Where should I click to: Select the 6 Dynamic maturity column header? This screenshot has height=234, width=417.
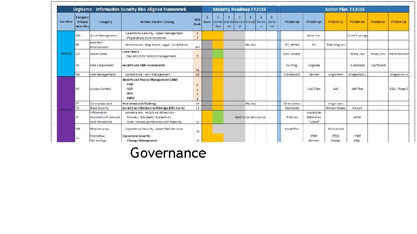pos(272,22)
